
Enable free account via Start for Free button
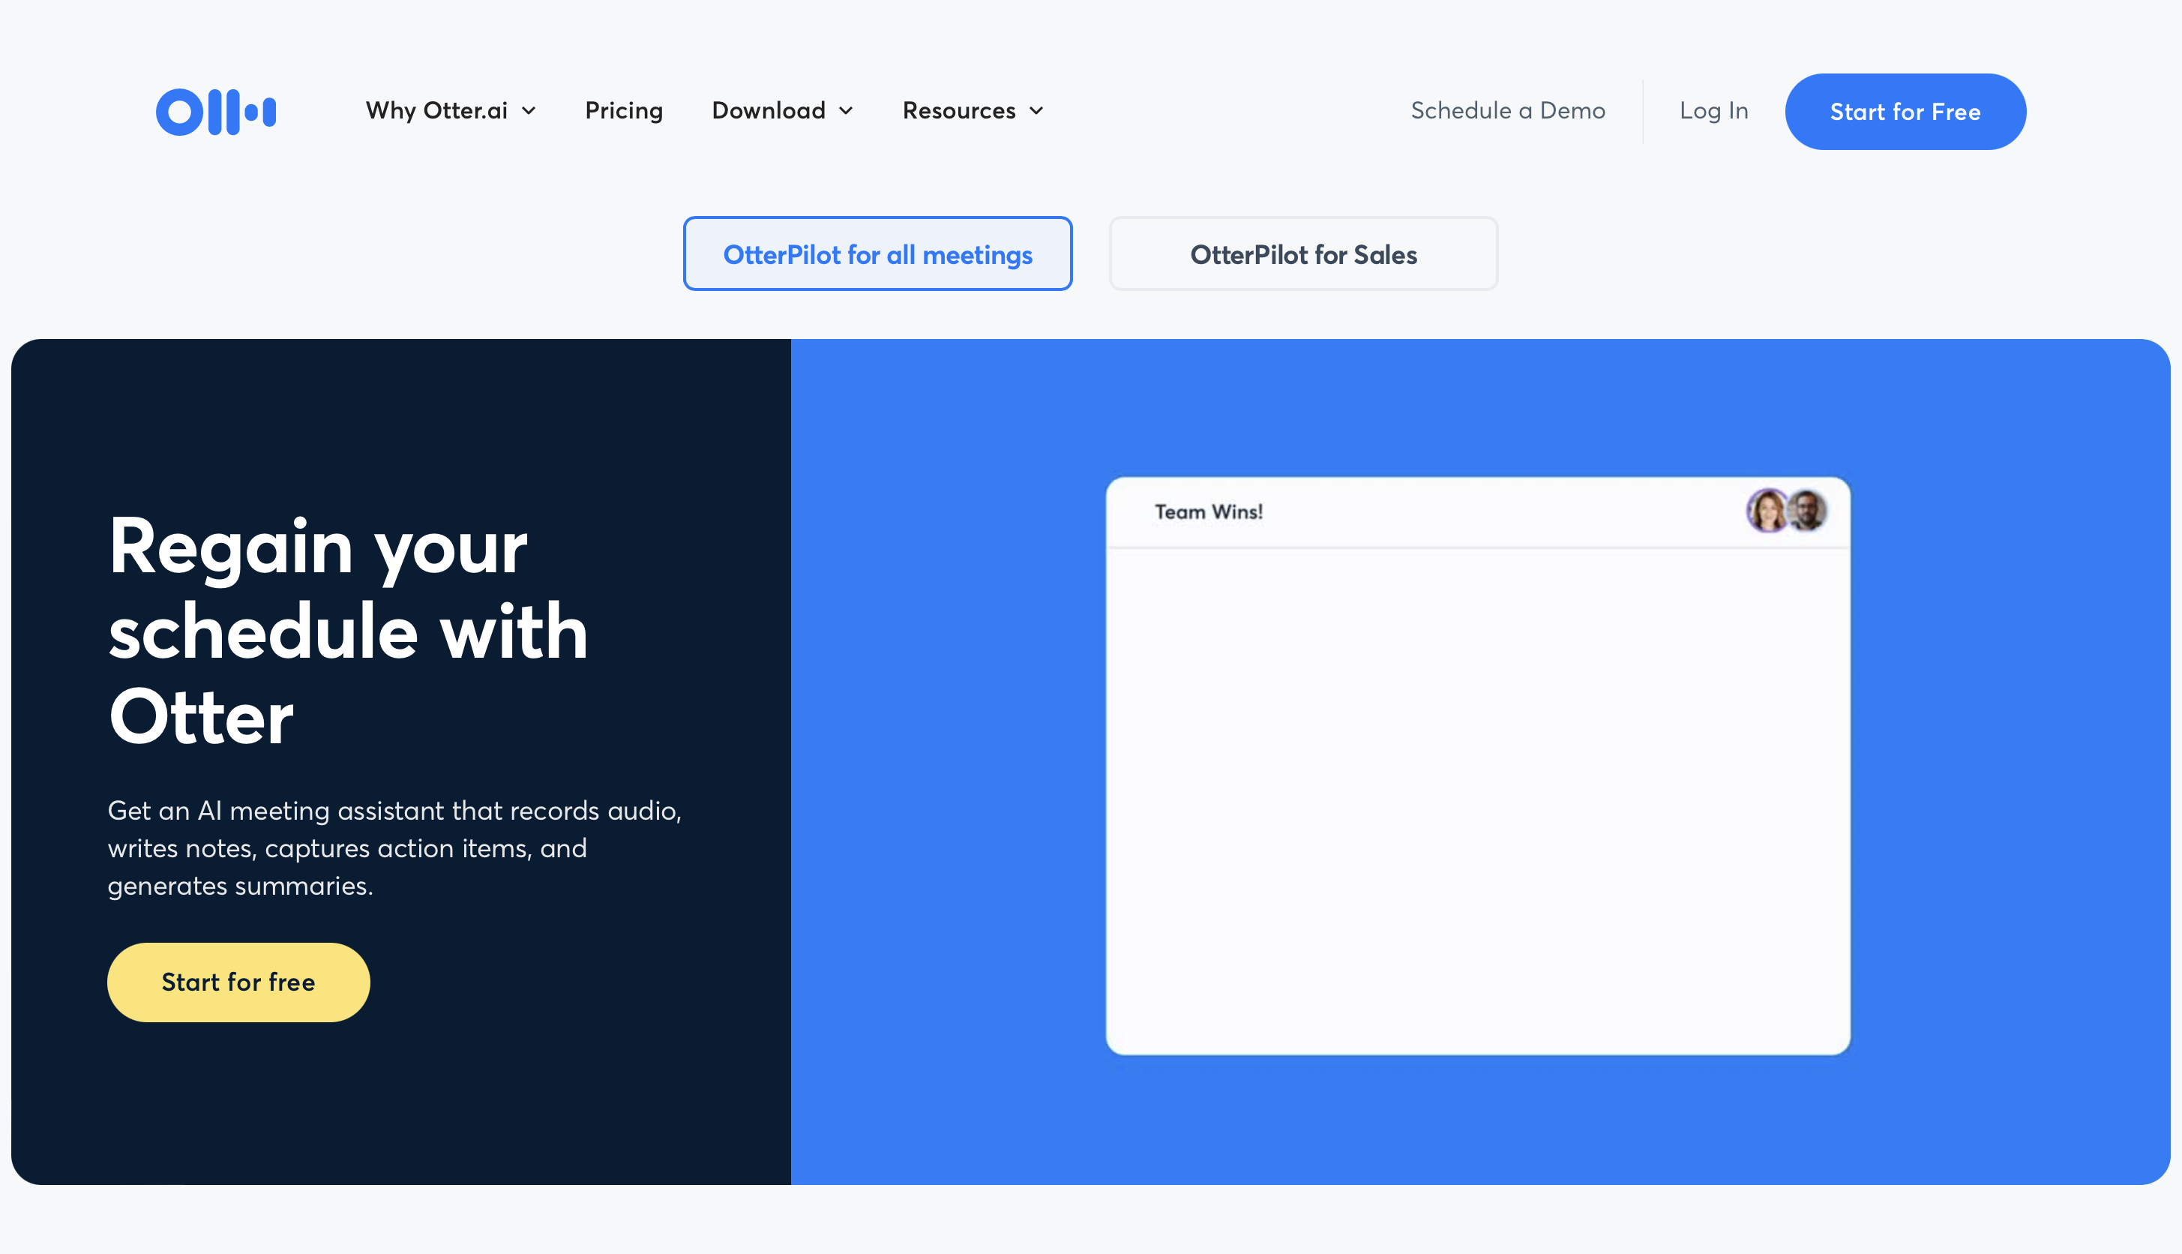pos(1906,111)
